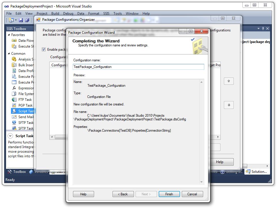Screen dimensions: 277x208
Task: Pin the right-side panel with pushpin icon
Action: [x=263, y=29]
